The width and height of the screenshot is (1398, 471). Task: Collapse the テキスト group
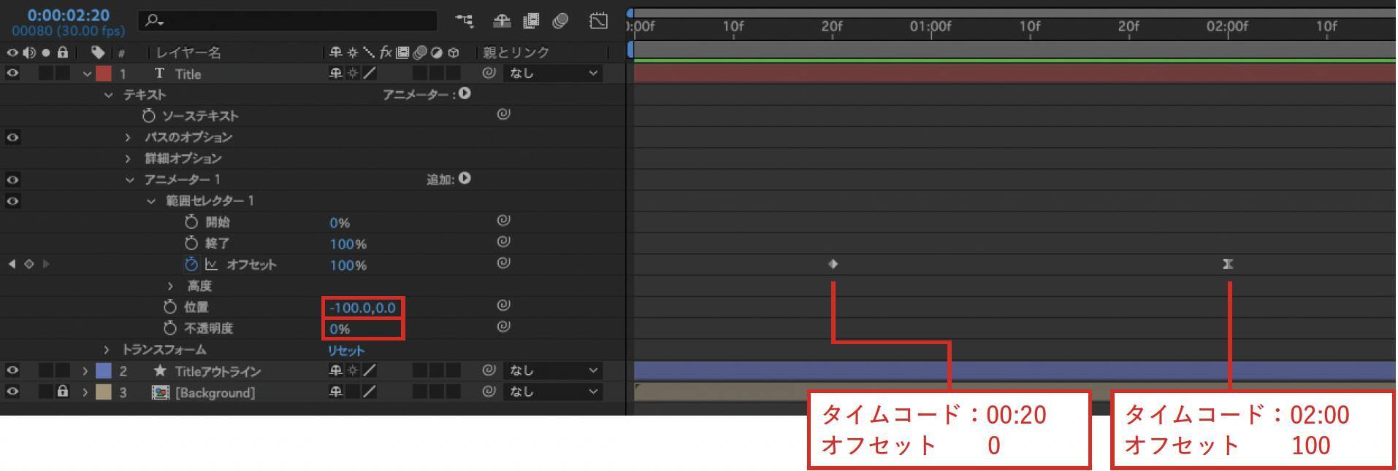coord(109,95)
